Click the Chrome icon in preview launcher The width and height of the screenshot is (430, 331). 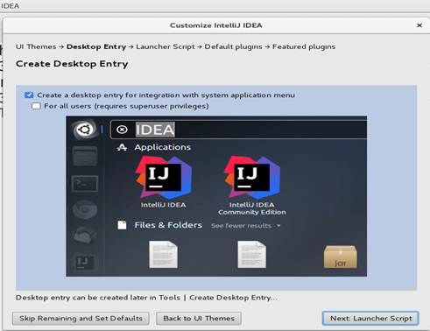click(x=85, y=210)
